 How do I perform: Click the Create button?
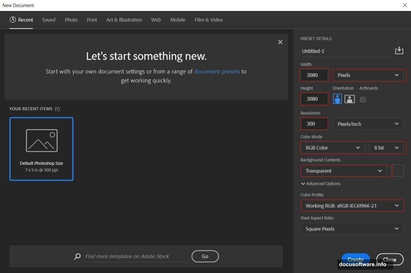pyautogui.click(x=356, y=259)
